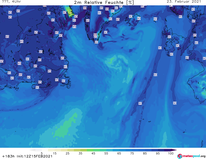Click the red-teal meteopool circle icon
Screen dimensions: 206x159
click(x=180, y=156)
